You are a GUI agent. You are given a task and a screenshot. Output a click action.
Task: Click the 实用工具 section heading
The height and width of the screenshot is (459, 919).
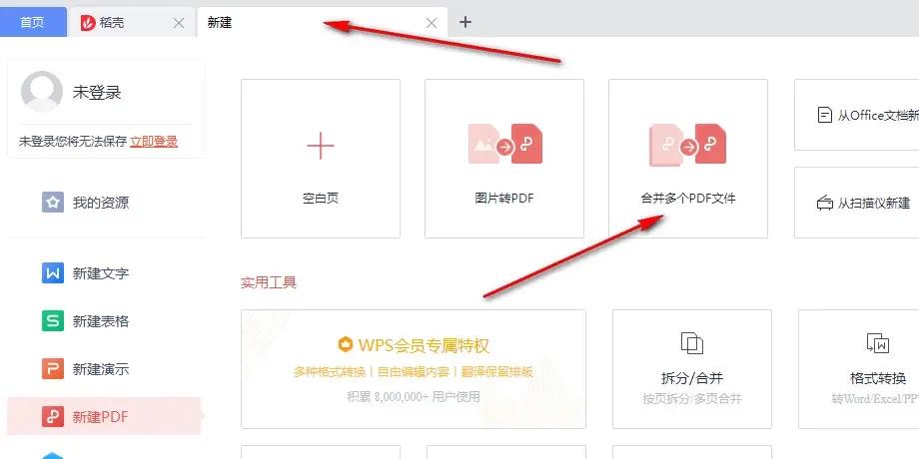click(x=269, y=283)
